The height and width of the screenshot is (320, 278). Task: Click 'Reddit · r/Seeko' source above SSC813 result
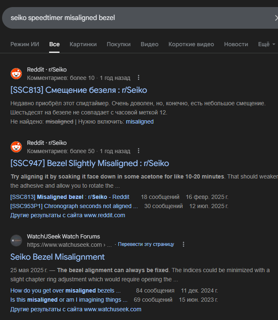(x=47, y=69)
